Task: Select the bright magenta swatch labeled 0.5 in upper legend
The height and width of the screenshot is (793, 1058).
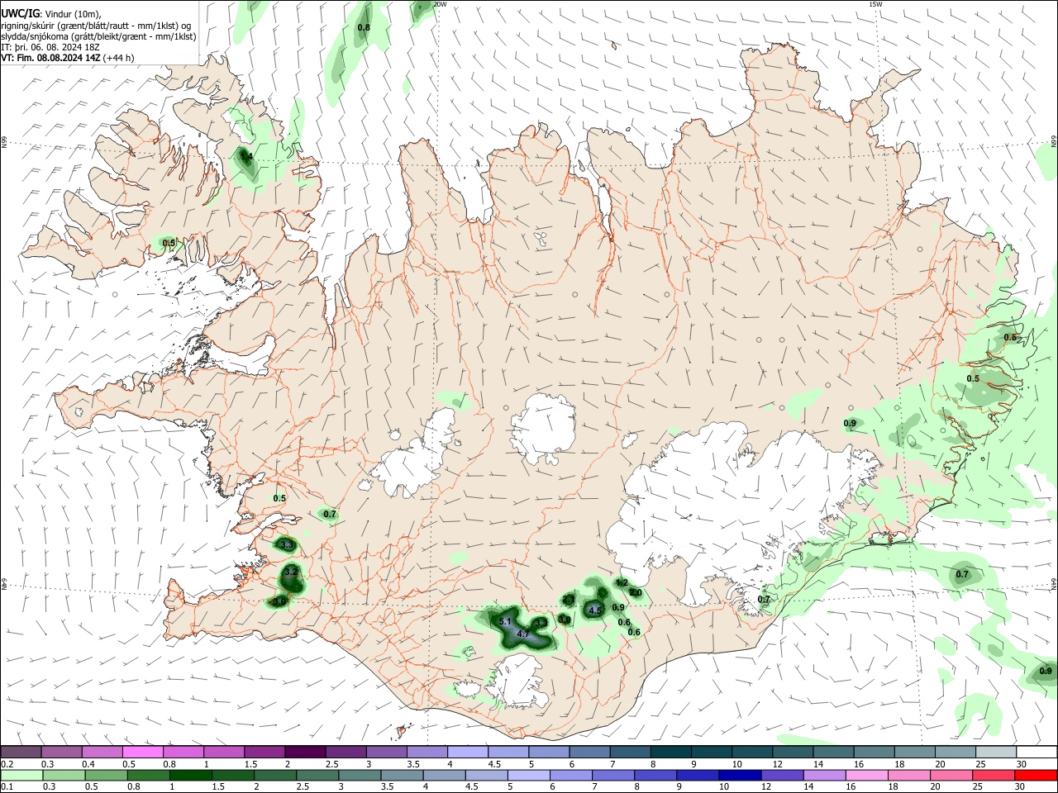Action: pos(142,753)
